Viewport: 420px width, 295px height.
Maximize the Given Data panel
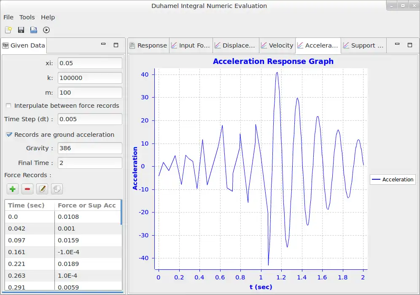(x=116, y=45)
